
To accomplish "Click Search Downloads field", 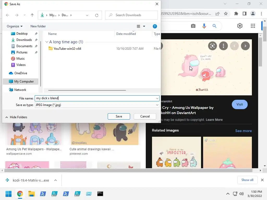I will [131, 15].
